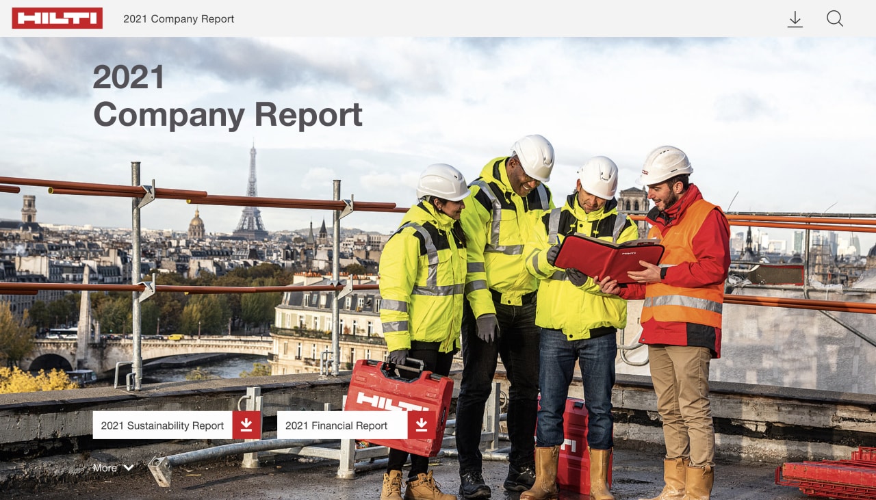Click the header download arrow icon
Viewport: 876px width, 500px height.
pyautogui.click(x=795, y=19)
